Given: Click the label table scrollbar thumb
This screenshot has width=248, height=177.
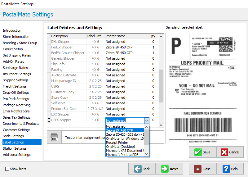Looking at the screenshot, I should coord(161,86).
